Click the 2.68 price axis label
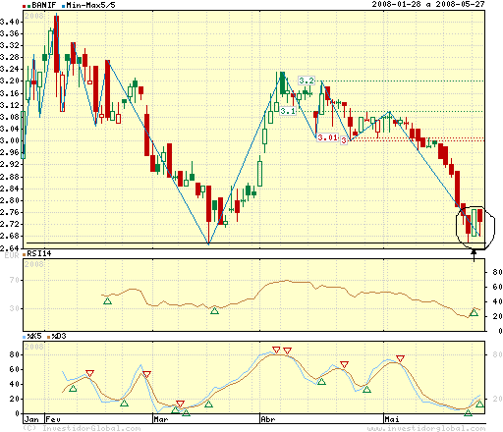 pyautogui.click(x=9, y=236)
